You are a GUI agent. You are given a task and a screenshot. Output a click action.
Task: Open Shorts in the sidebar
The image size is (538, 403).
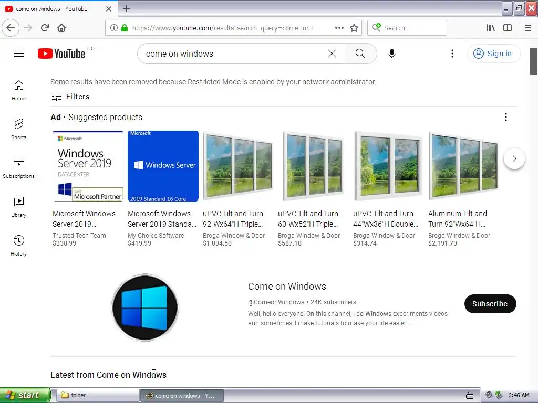pyautogui.click(x=19, y=129)
